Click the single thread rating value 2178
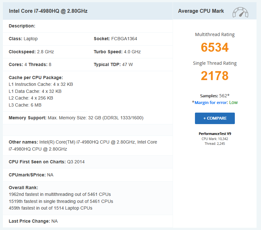Image resolution: width=261 pixels, height=230 pixels. pos(215,76)
